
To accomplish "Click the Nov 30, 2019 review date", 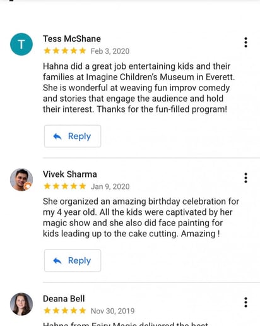I will click(x=112, y=311).
